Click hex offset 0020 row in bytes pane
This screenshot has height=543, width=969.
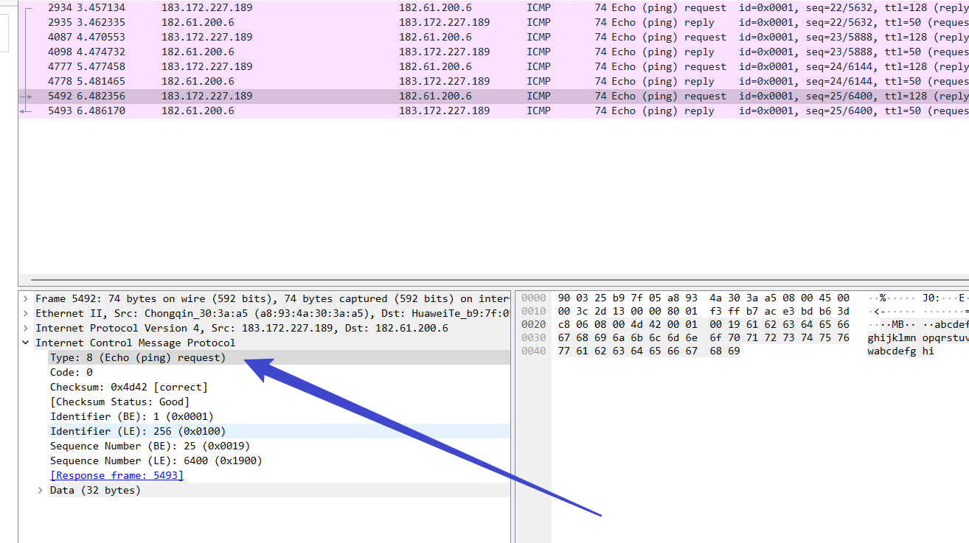(x=533, y=324)
